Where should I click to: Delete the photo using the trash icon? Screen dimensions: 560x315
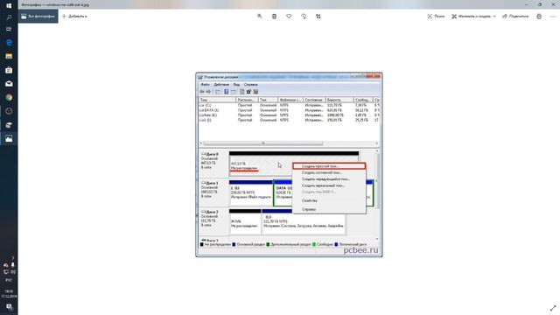pyautogui.click(x=274, y=17)
